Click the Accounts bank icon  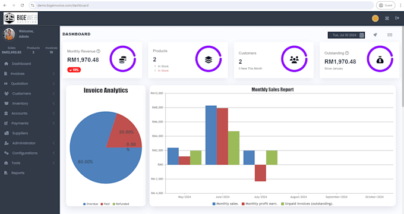coord(6,114)
